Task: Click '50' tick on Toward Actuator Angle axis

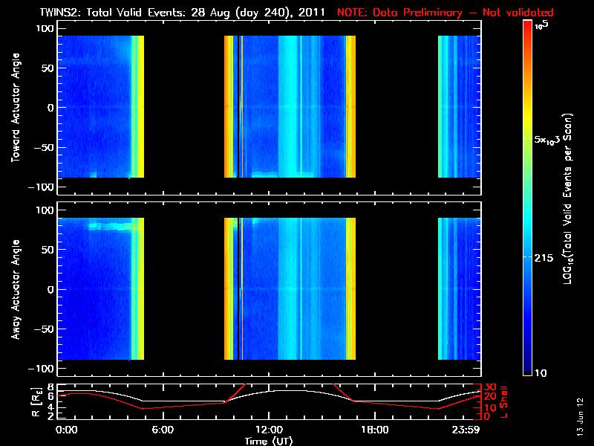Action: click(48, 68)
